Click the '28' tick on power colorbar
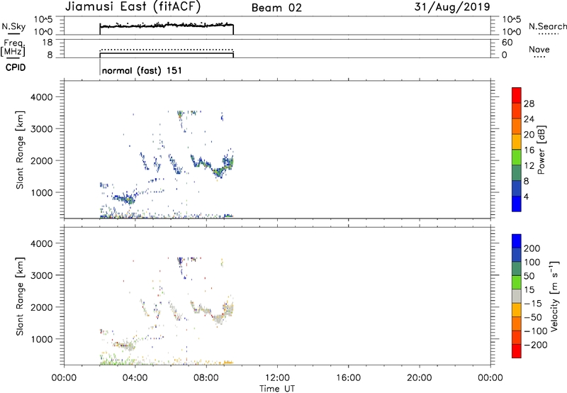The image size is (567, 393). pos(529,104)
